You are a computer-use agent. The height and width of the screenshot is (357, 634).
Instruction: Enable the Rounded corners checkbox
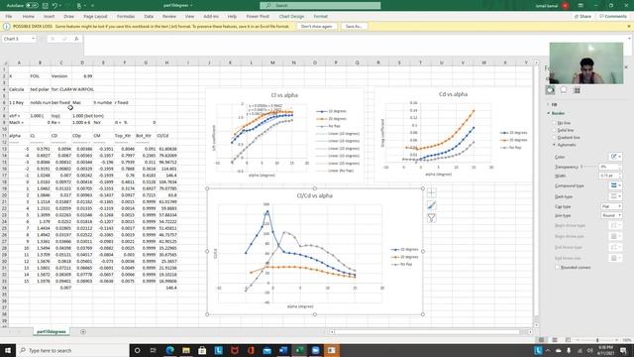(557, 267)
